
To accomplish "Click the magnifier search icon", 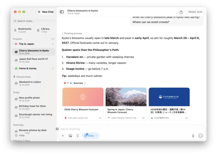I will coord(15,21).
